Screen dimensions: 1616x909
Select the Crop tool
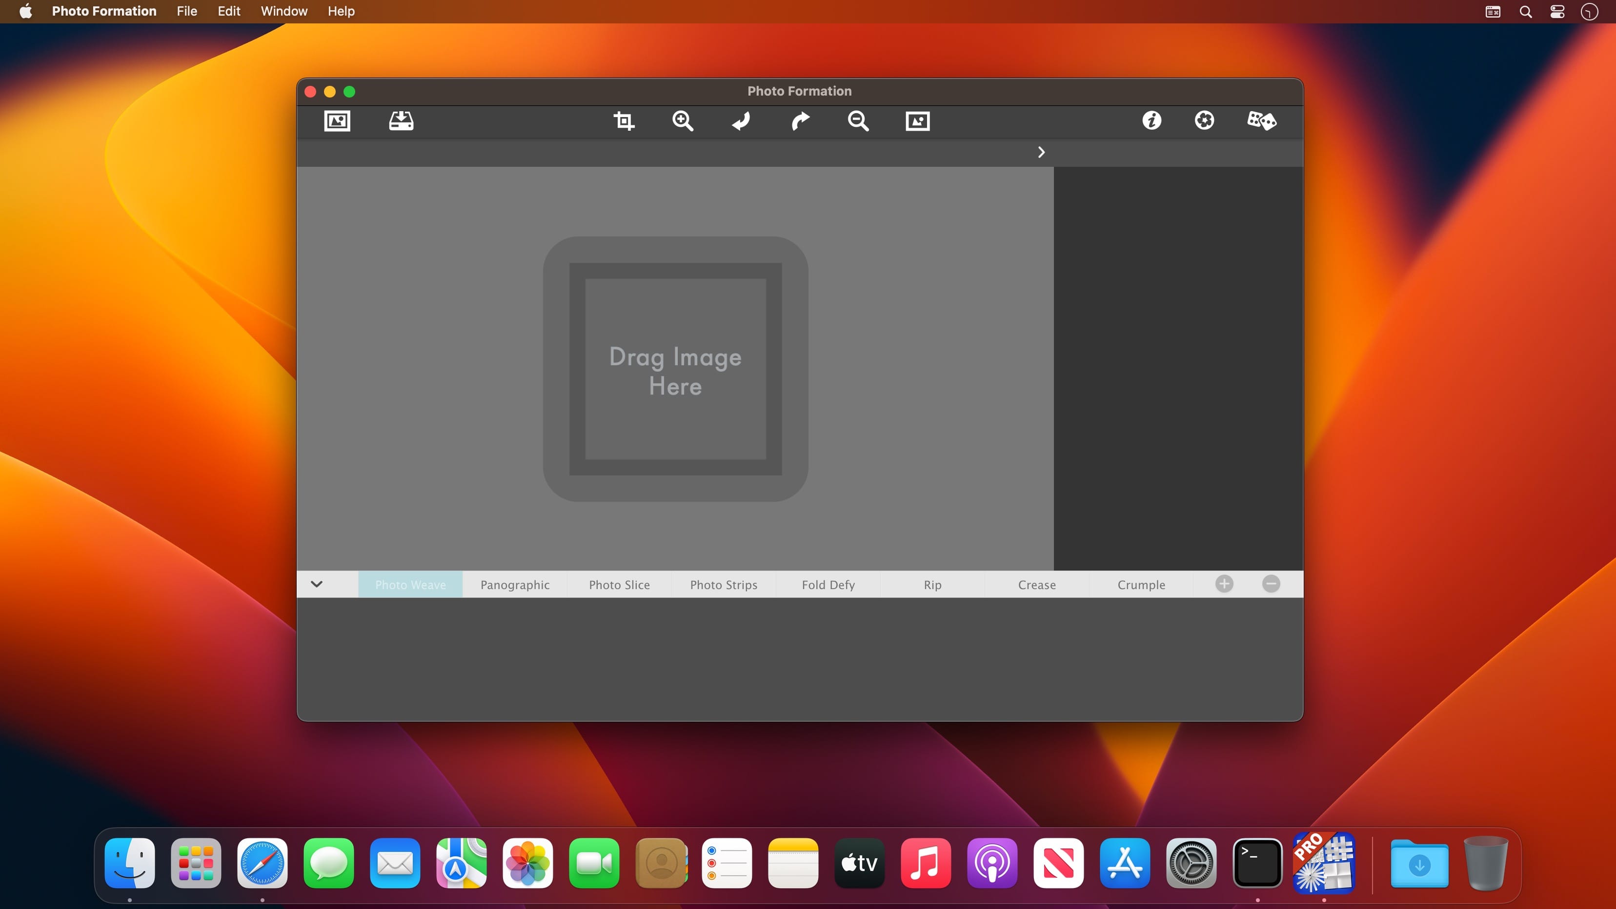coord(624,120)
